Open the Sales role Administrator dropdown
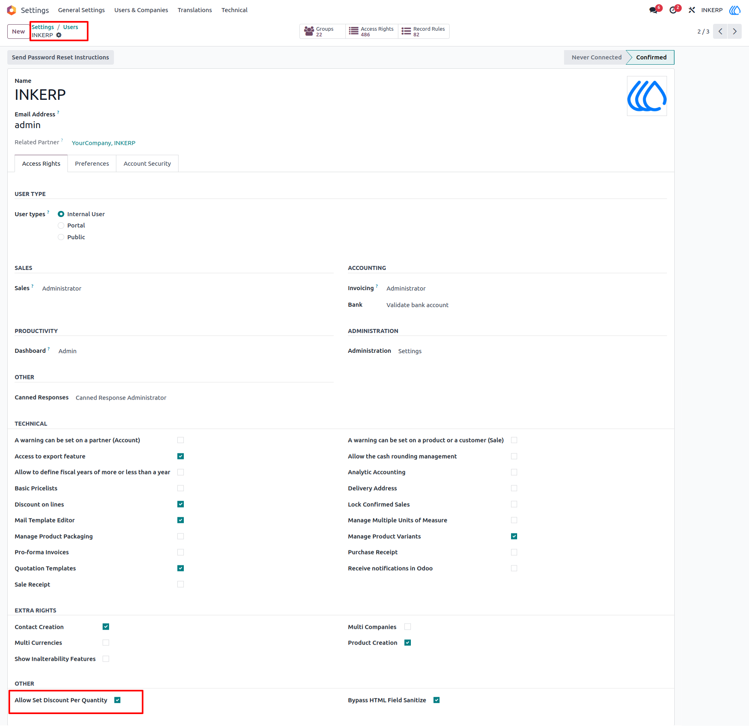The image size is (749, 727). (x=62, y=289)
